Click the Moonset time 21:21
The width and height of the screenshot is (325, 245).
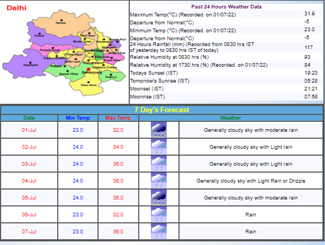click(x=311, y=89)
